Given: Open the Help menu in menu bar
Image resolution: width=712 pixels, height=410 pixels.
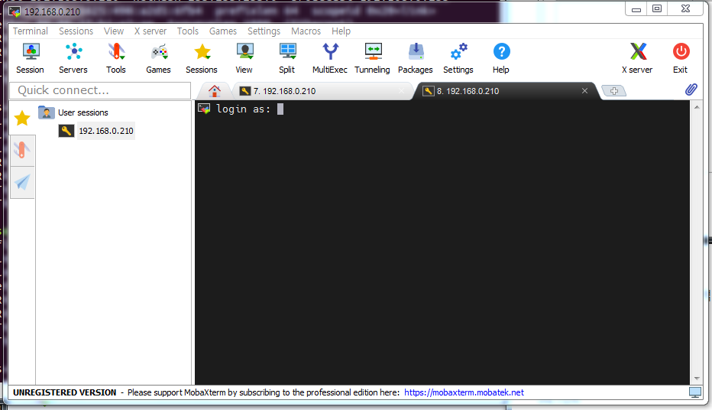Looking at the screenshot, I should pos(341,31).
